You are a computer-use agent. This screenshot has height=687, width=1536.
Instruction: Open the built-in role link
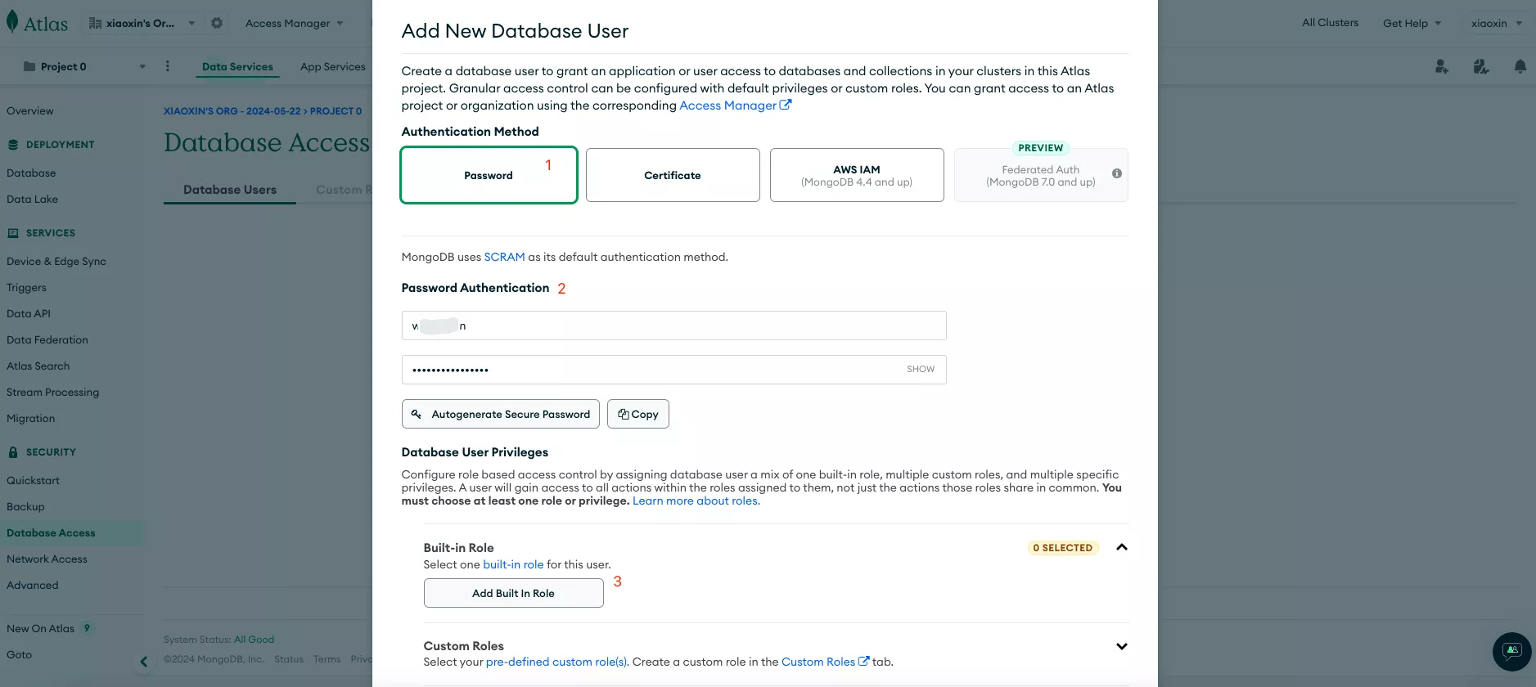(x=513, y=564)
